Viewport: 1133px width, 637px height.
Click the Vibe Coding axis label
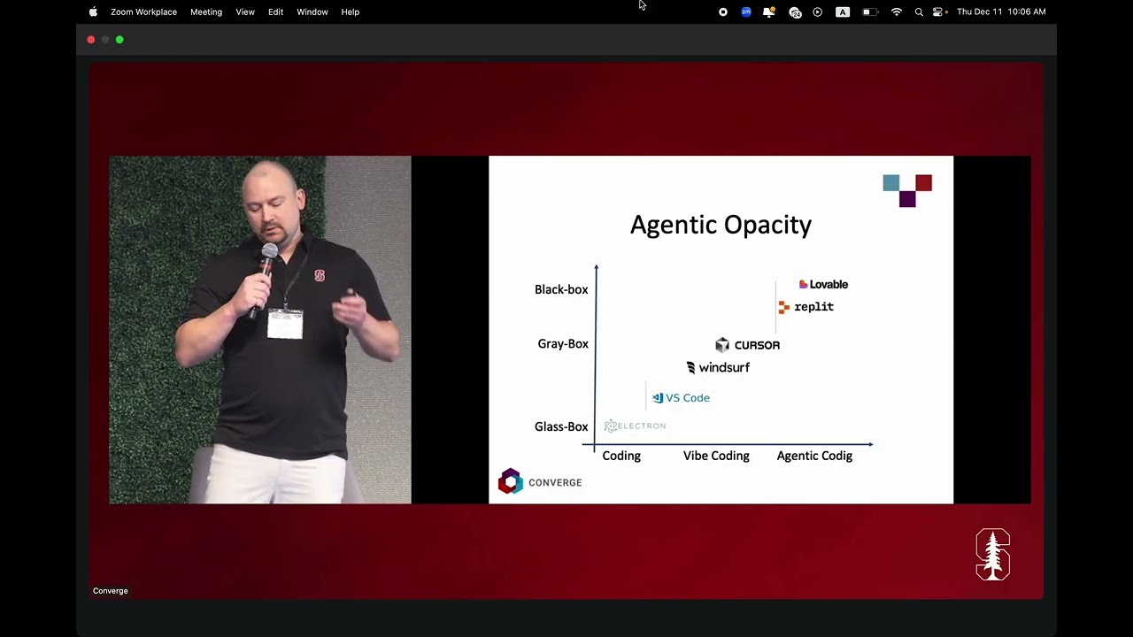click(x=716, y=456)
